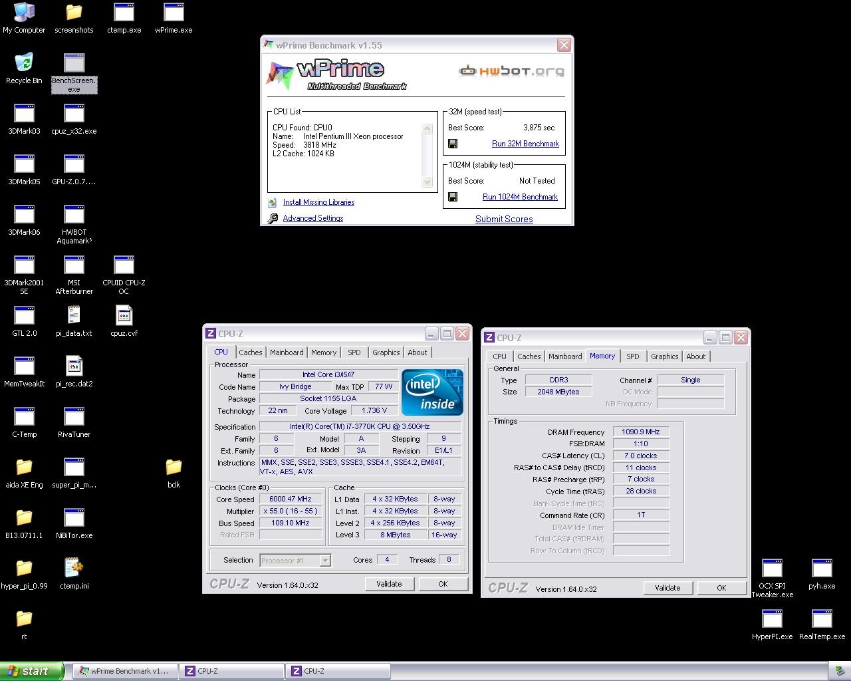The image size is (851, 681).
Task: Open Graphics tab in left CPU-Z window
Action: [x=386, y=352]
